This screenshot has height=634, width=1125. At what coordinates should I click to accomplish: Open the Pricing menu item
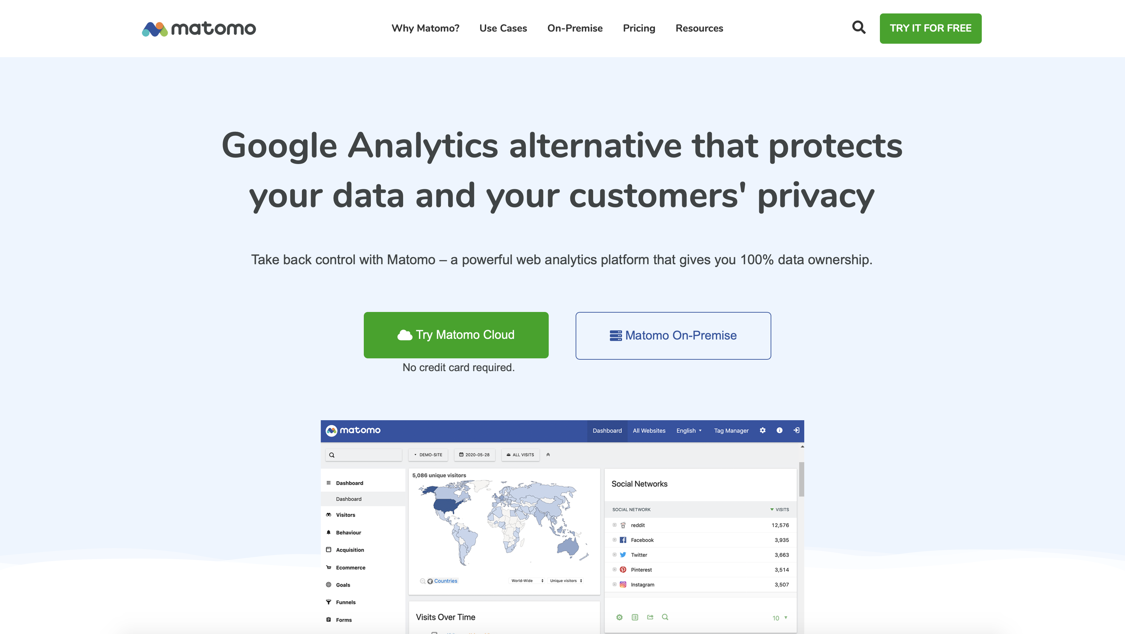point(639,28)
